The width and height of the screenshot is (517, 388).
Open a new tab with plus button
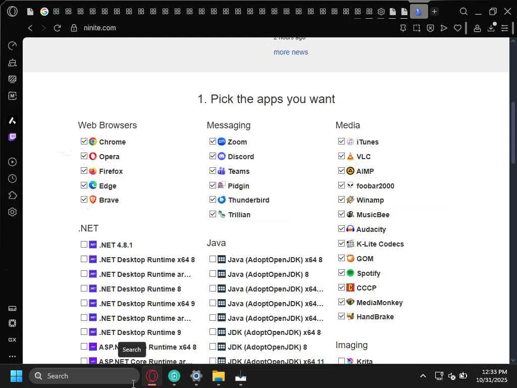pyautogui.click(x=435, y=12)
